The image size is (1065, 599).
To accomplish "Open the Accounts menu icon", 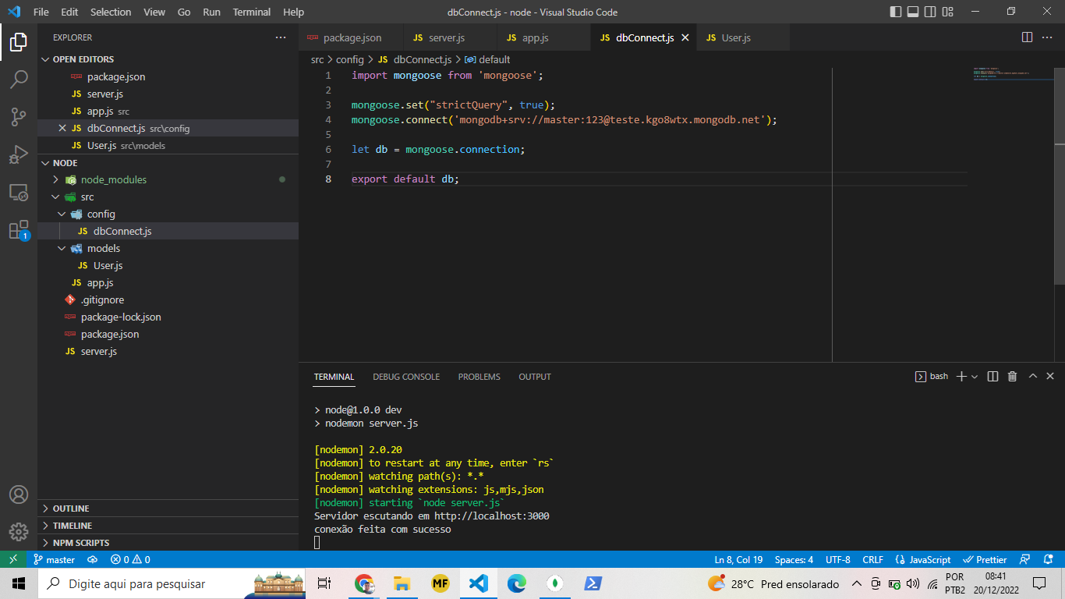I will point(19,494).
